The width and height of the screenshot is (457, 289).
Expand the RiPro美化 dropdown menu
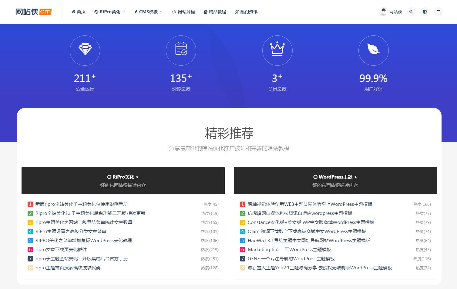tap(110, 12)
